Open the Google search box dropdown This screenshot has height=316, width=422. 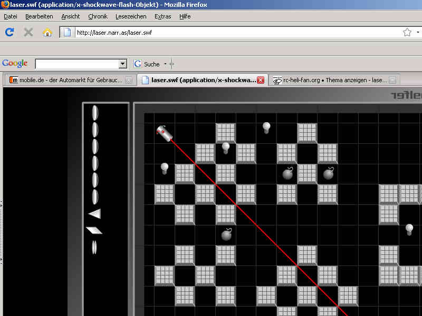123,64
